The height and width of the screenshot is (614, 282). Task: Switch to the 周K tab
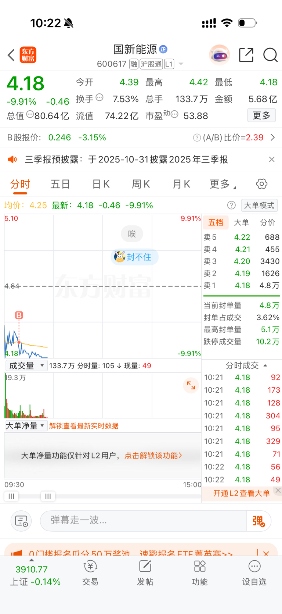coord(141,184)
